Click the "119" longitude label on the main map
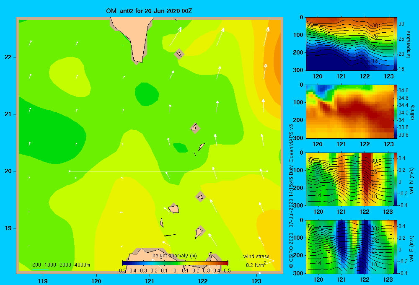This screenshot has height=285, width=419. point(43,281)
